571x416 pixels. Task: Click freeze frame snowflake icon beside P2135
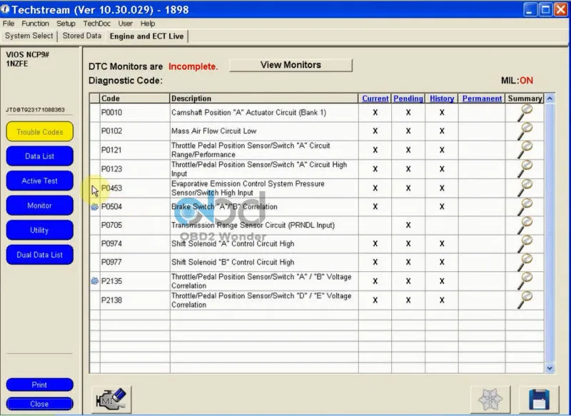(x=95, y=281)
